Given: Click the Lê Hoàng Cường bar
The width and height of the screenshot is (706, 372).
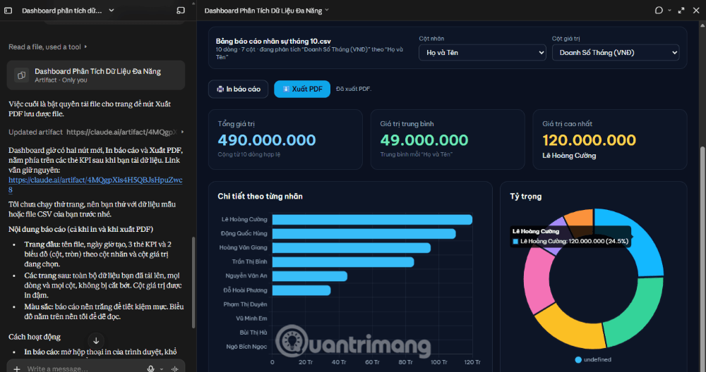Looking at the screenshot, I should coord(372,219).
